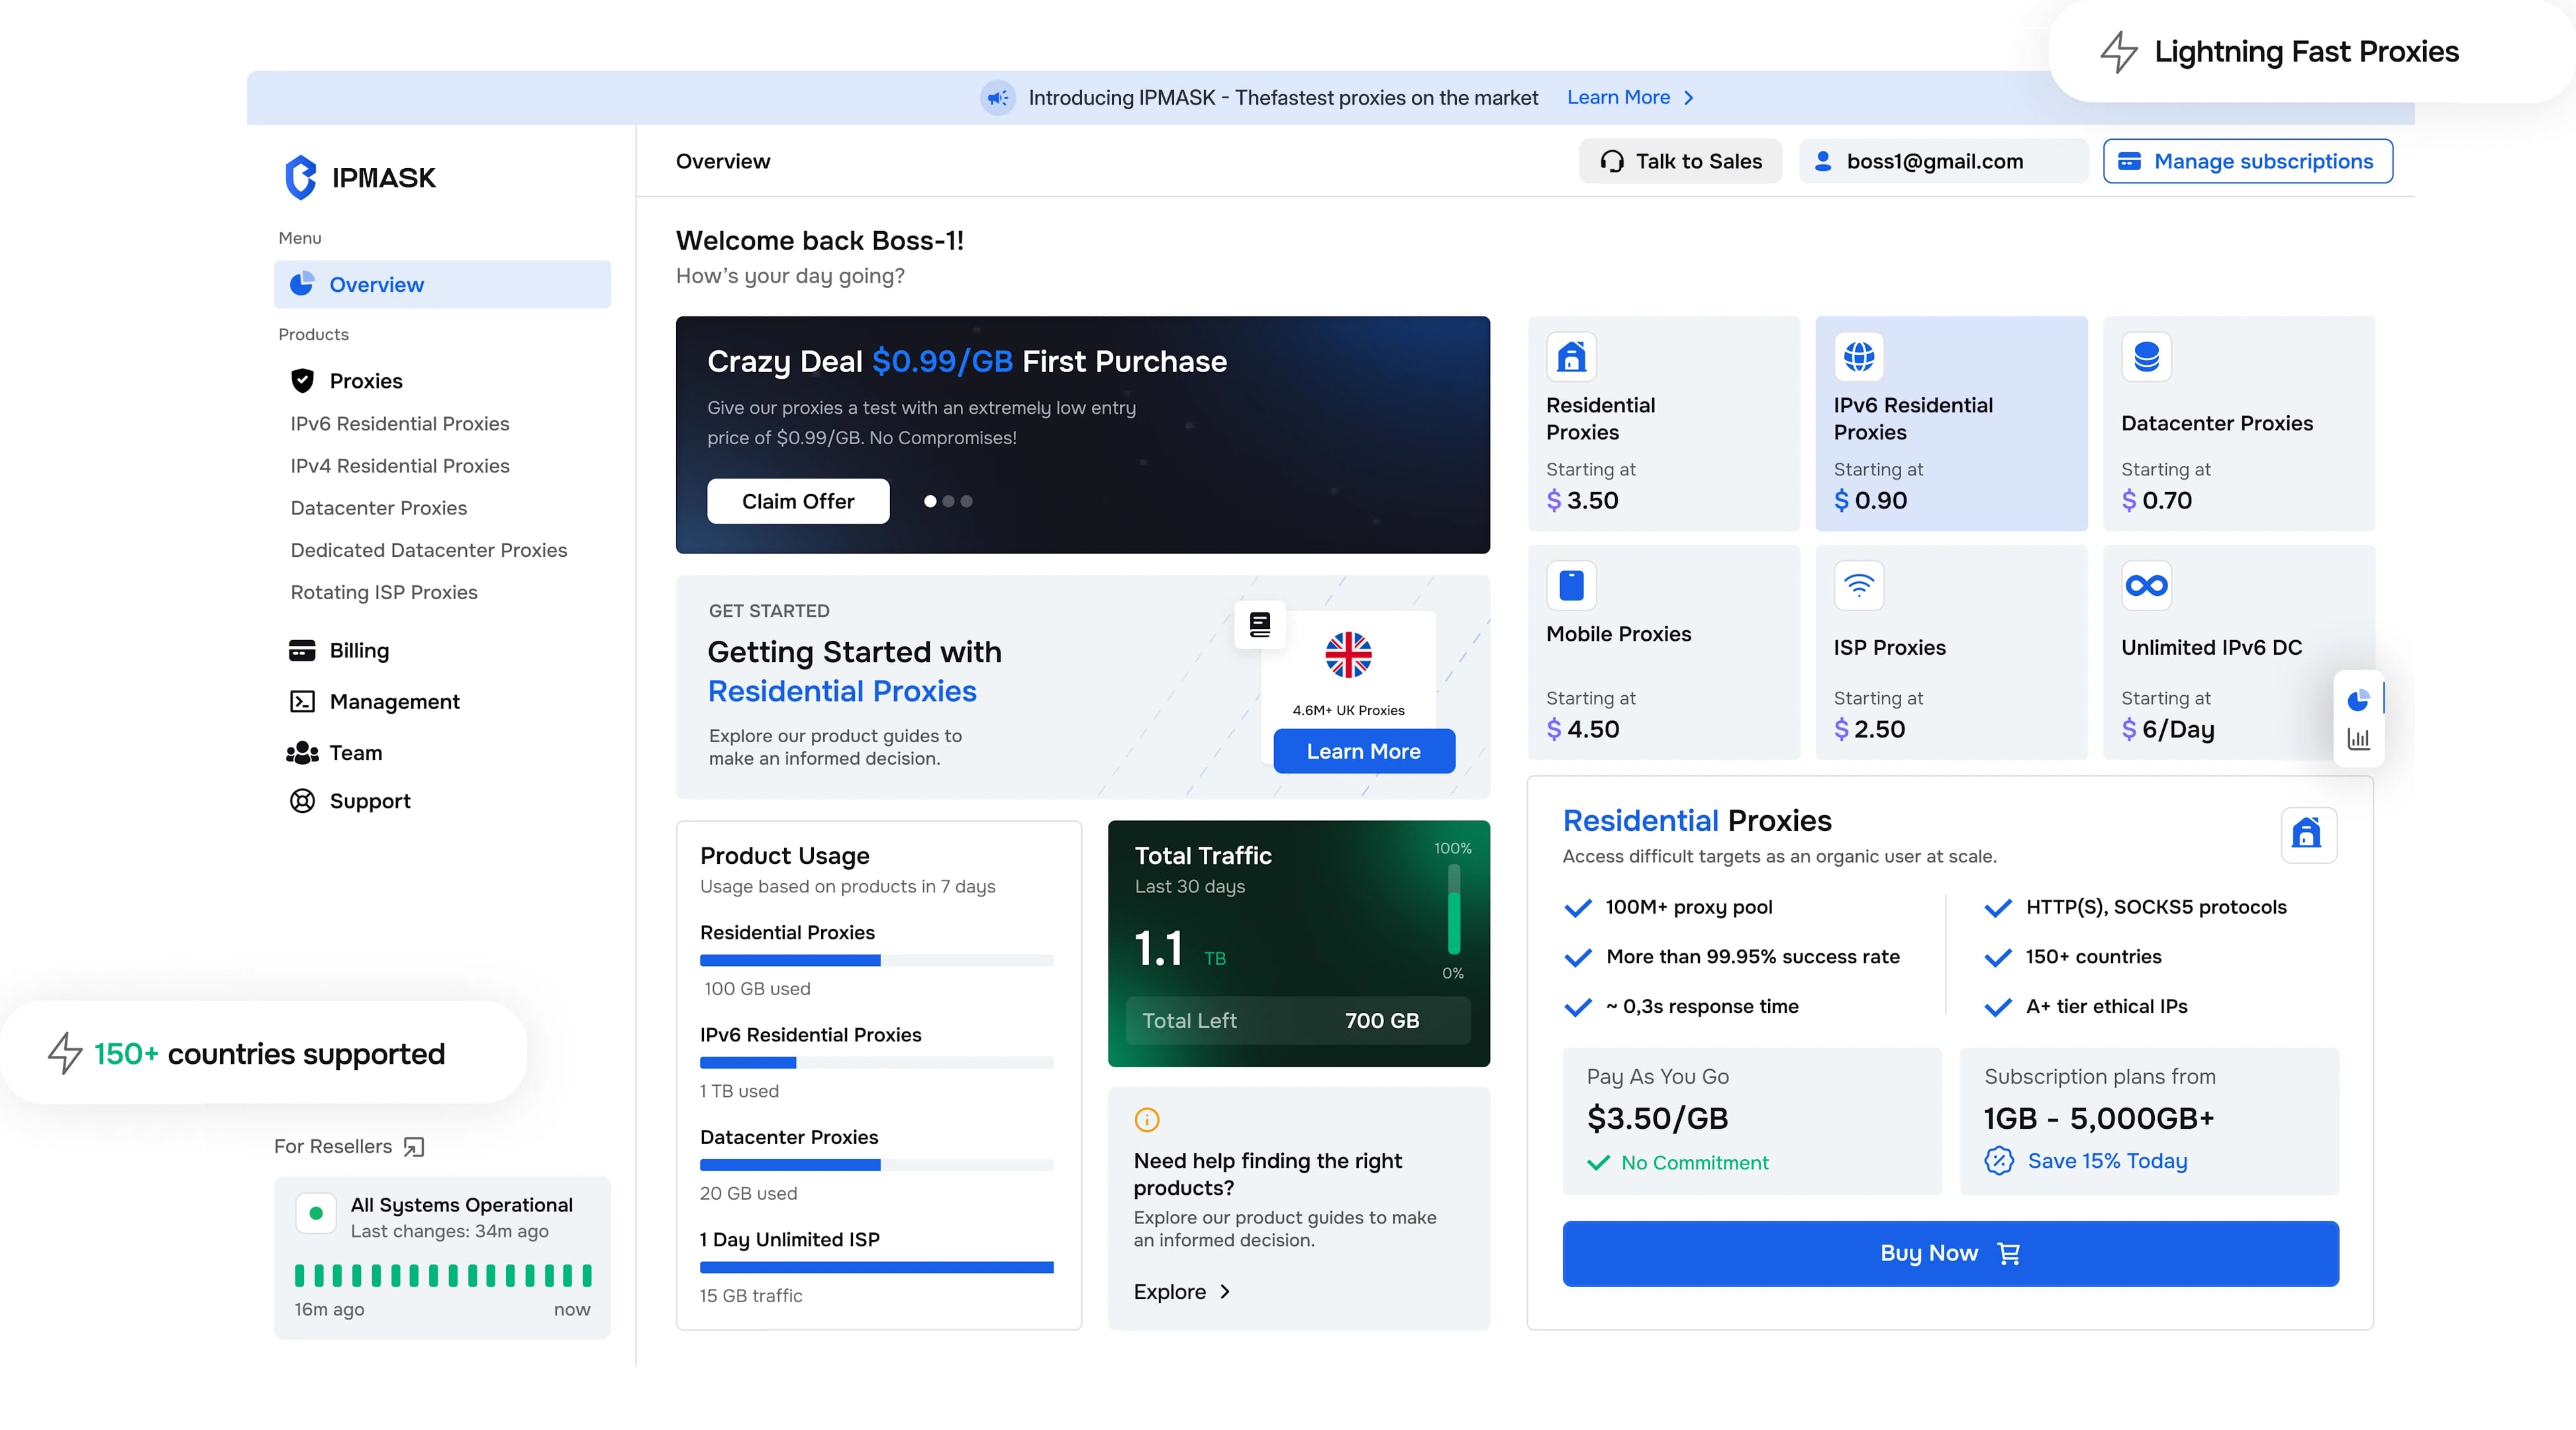Image resolution: width=2576 pixels, height=1430 pixels.
Task: Click the user avatar icon beside boss1@gmail.com
Action: pyautogui.click(x=1823, y=161)
